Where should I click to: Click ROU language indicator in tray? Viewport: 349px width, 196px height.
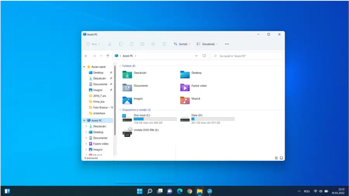tap(307, 191)
